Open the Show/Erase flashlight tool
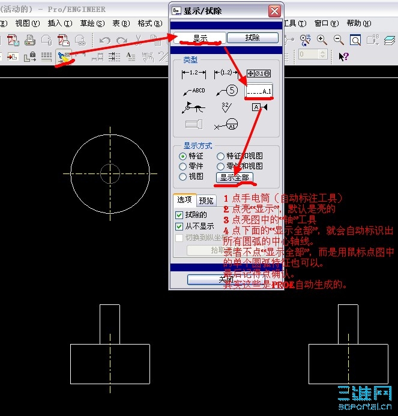The height and width of the screenshot is (416, 398). coord(64,56)
